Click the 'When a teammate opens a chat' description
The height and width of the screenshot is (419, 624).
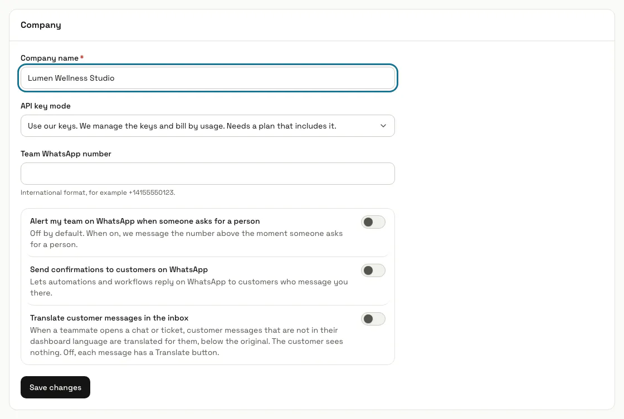pos(187,341)
